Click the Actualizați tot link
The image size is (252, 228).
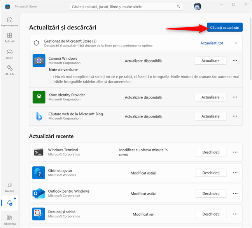click(x=212, y=43)
